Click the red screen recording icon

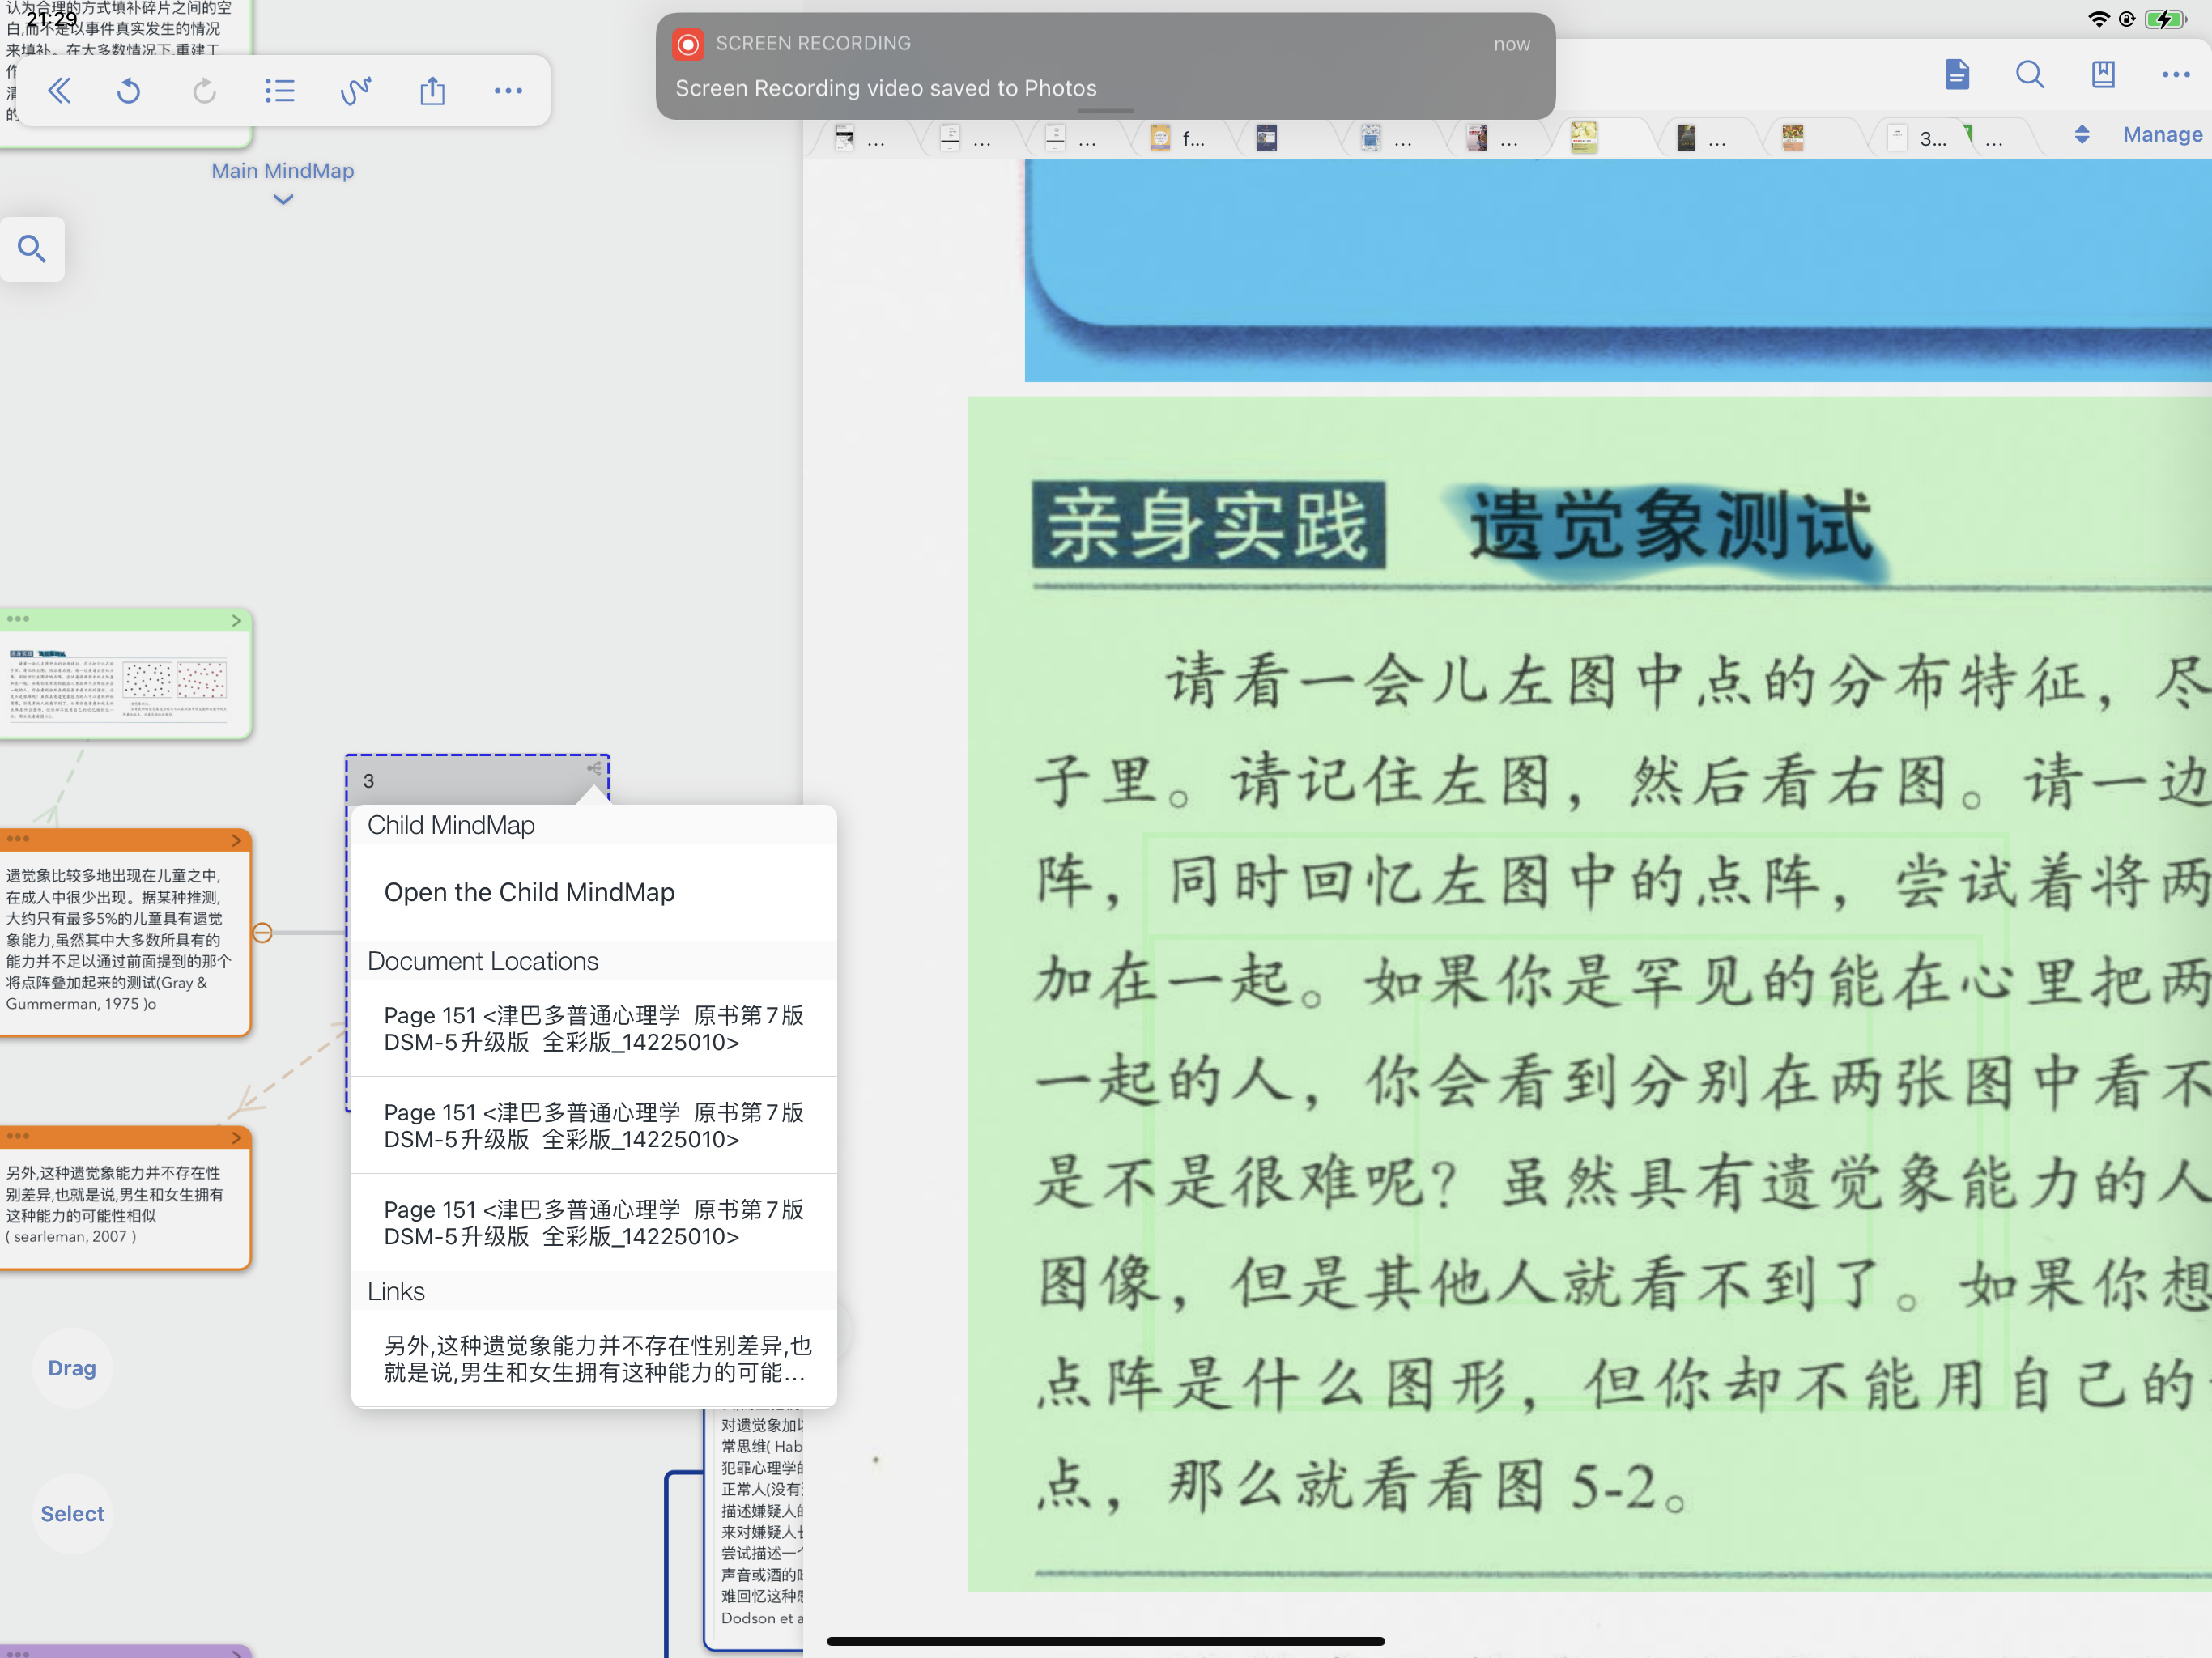click(688, 44)
